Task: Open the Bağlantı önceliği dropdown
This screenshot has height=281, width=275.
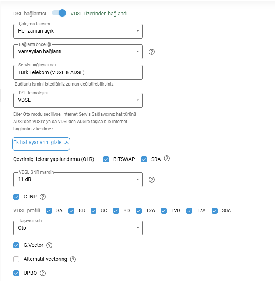Action: click(78, 52)
